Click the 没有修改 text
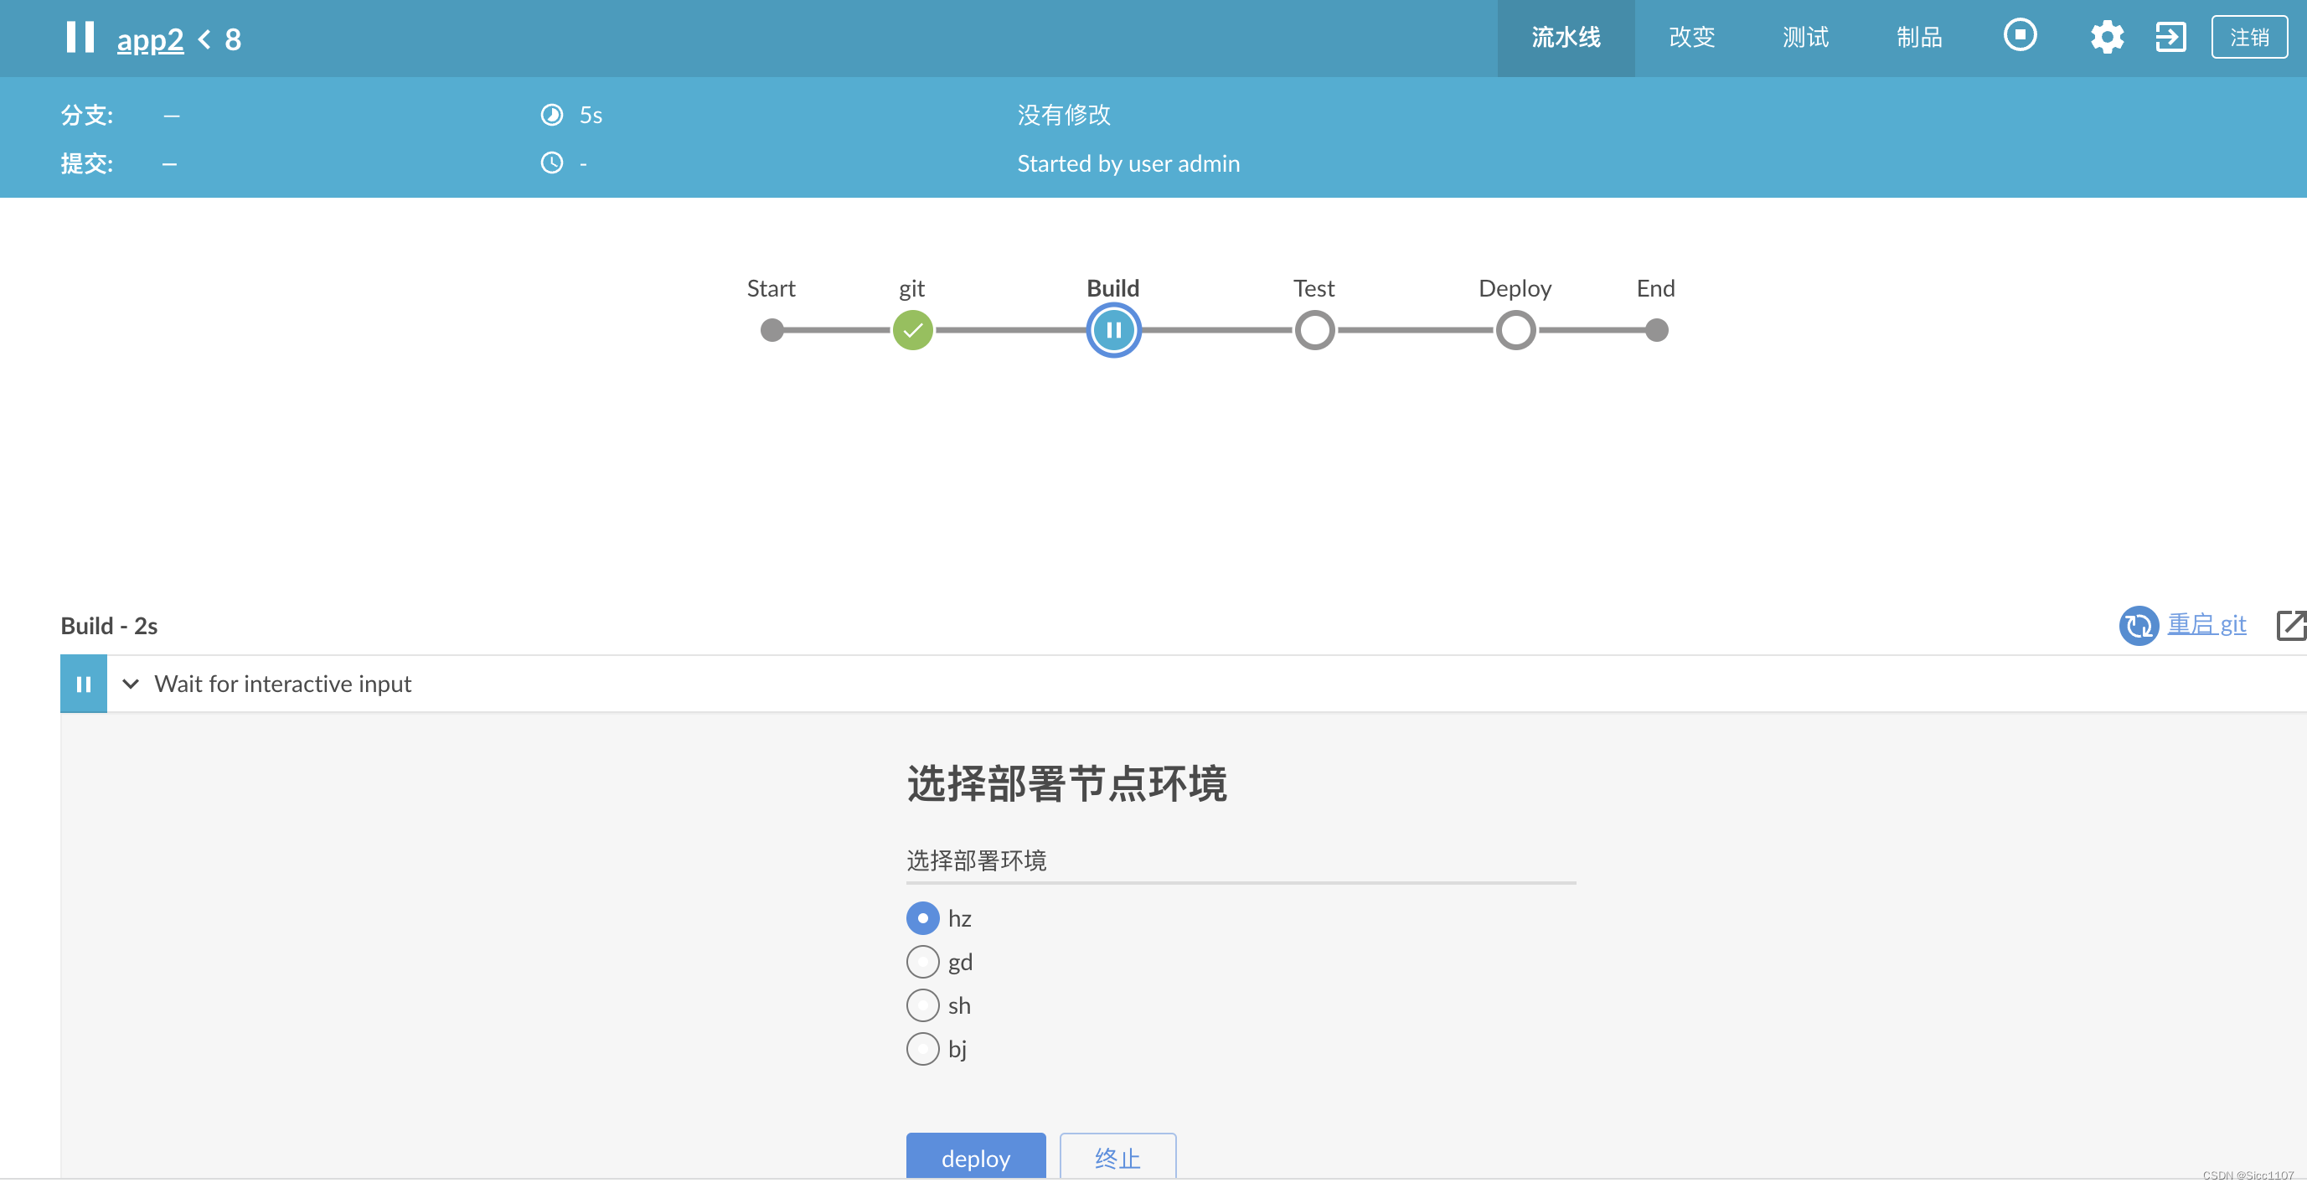 pos(1063,115)
